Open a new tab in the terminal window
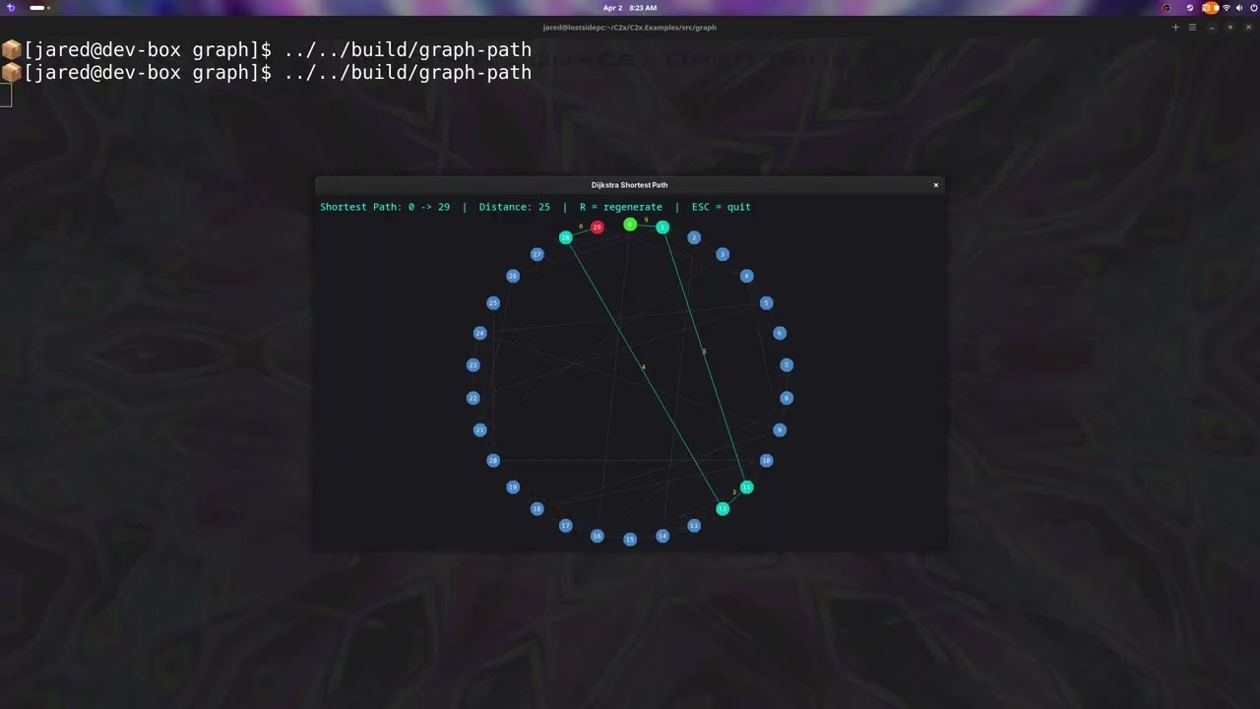Image resolution: width=1260 pixels, height=709 pixels. 1175,28
